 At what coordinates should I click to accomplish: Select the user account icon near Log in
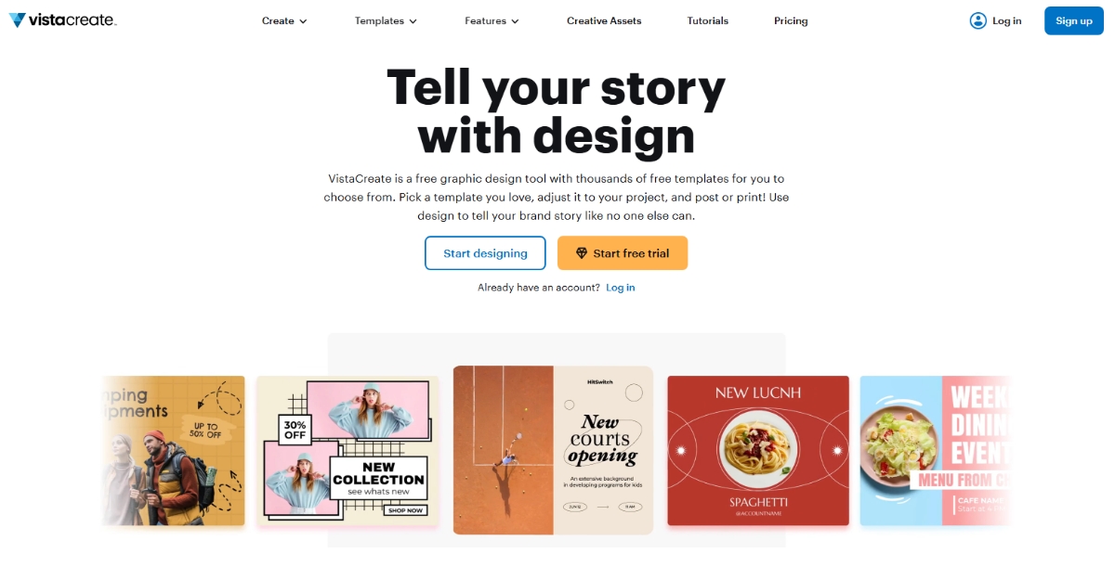pos(978,20)
